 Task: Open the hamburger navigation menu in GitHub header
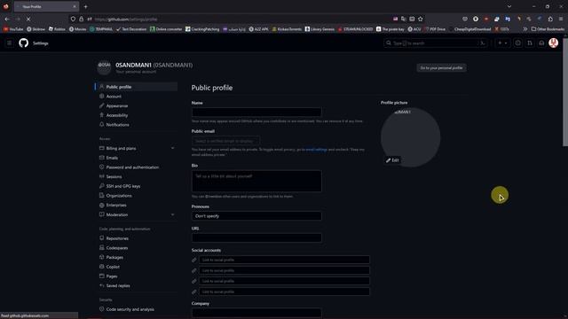pos(10,43)
